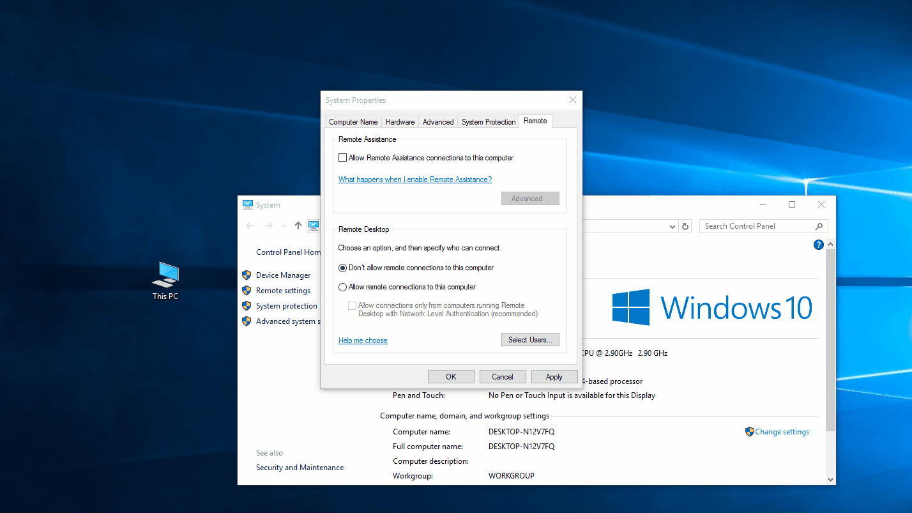Click the System window title icon

248,204
